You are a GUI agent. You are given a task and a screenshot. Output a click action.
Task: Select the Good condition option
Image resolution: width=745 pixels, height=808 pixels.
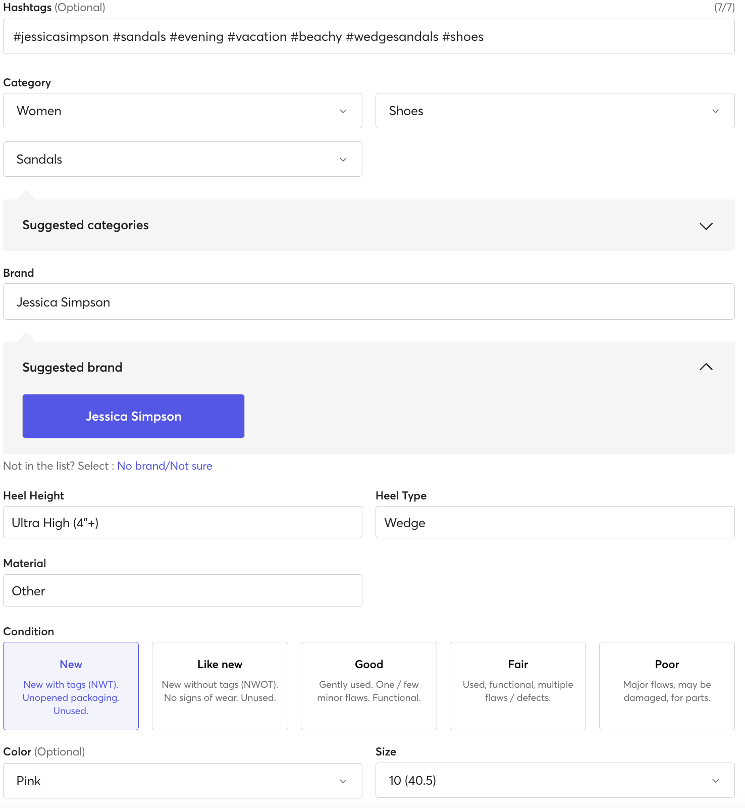(368, 686)
